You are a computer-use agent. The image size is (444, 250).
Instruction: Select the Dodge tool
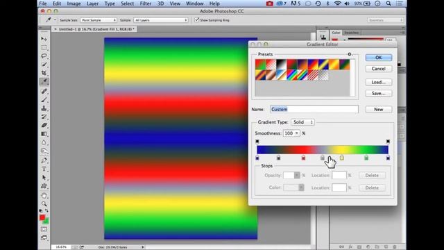(x=44, y=151)
